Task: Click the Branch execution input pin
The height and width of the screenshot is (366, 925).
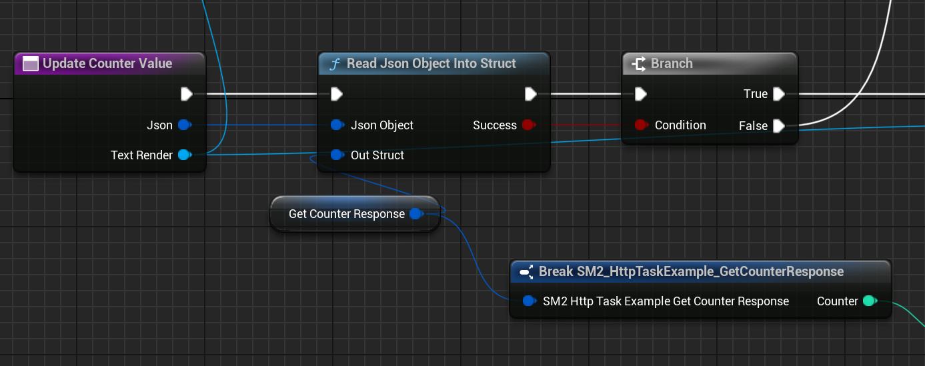Action: click(x=641, y=94)
